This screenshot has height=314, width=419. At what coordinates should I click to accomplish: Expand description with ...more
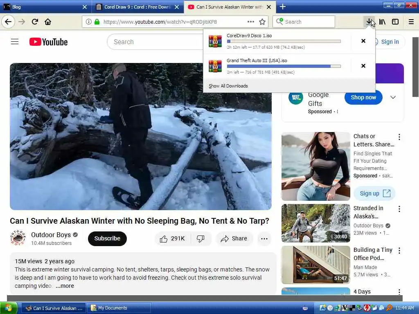[x=65, y=286]
